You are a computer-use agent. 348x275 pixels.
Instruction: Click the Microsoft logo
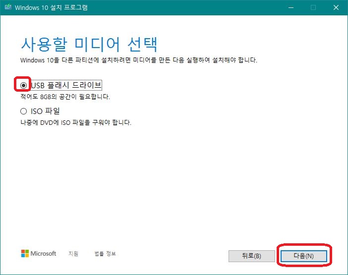(39, 253)
